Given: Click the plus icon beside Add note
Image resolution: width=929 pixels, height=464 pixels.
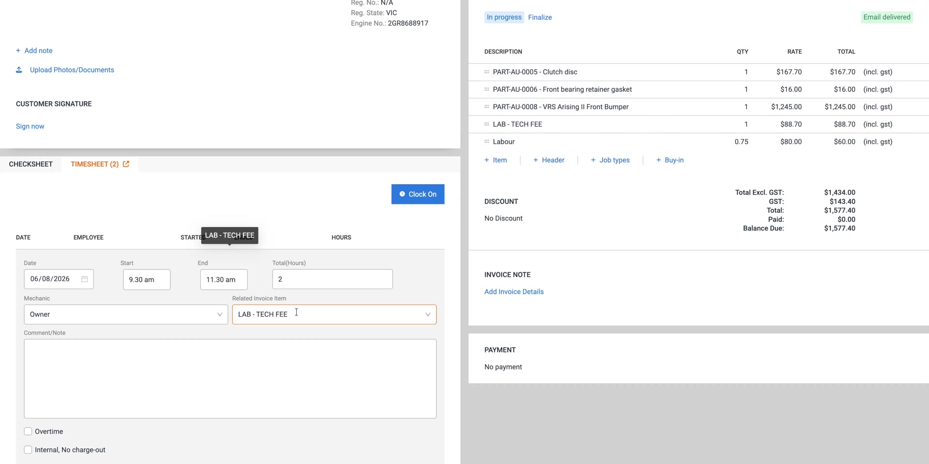Looking at the screenshot, I should pos(18,51).
